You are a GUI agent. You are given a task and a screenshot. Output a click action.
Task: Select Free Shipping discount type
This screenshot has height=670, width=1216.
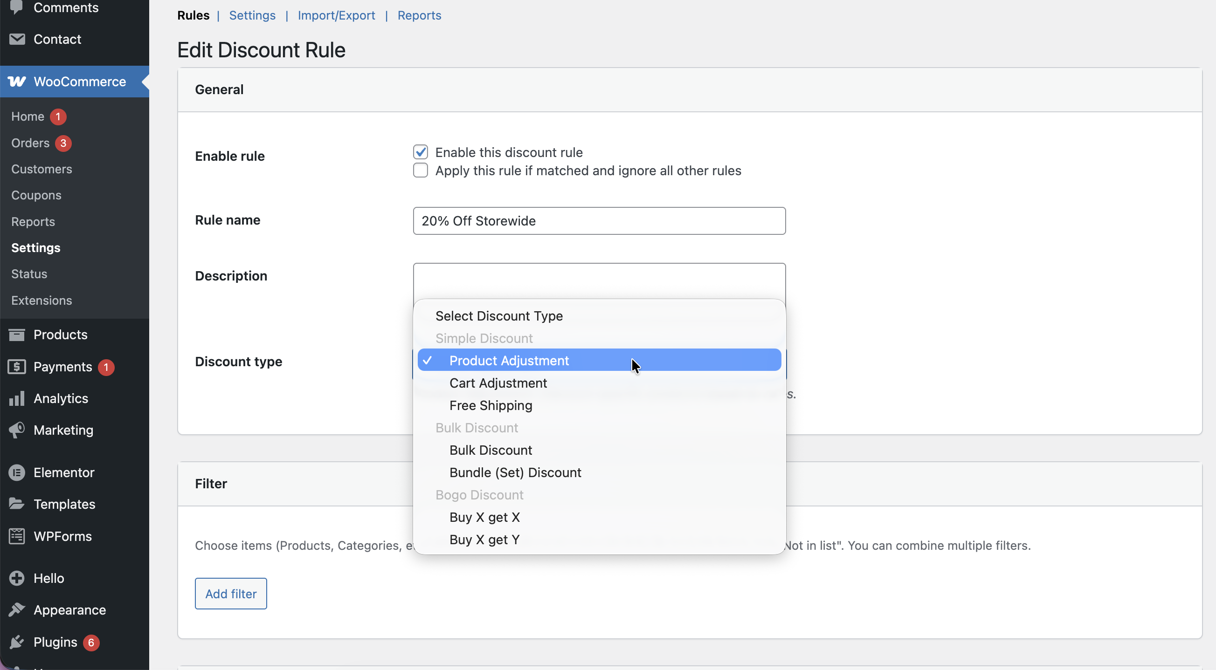[491, 405]
